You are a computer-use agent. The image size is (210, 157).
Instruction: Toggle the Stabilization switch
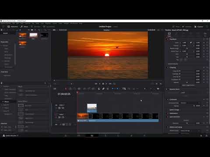pyautogui.click(x=168, y=113)
